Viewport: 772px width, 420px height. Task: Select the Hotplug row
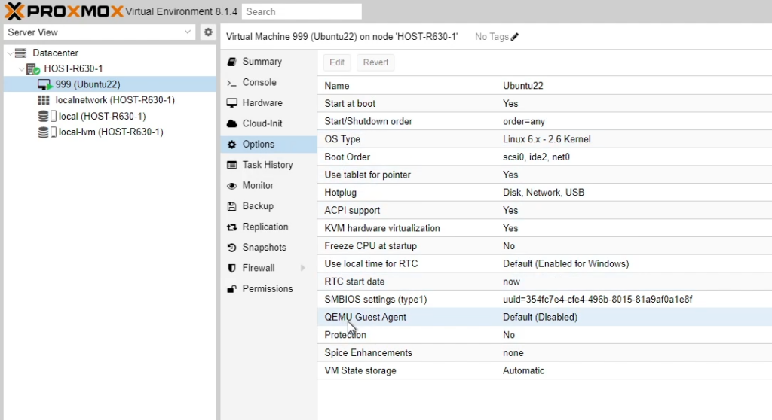(544, 192)
